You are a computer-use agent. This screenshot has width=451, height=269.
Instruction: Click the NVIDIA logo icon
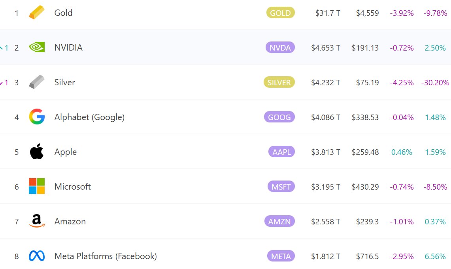[37, 47]
